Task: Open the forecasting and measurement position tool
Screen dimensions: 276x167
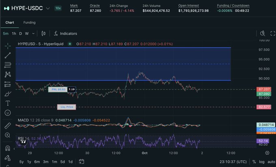Action: coord(8,84)
